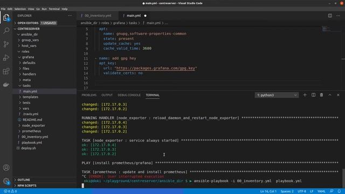The image size is (345, 194).
Task: Open the Extensions view
Action: click(6, 71)
